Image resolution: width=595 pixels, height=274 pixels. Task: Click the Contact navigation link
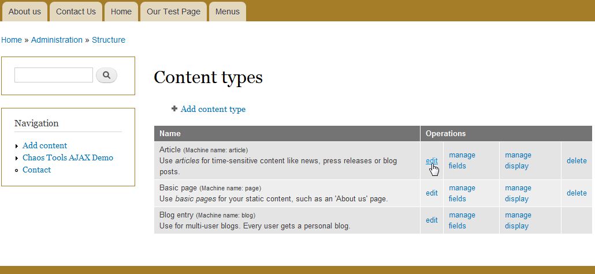coord(36,170)
